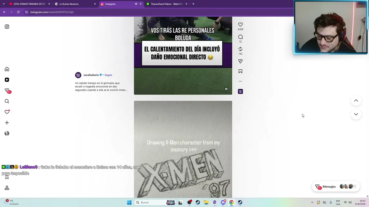Image resolution: width=369 pixels, height=207 pixels.
Task: Mute the Instagram tab audio
Action: click(x=136, y=4)
